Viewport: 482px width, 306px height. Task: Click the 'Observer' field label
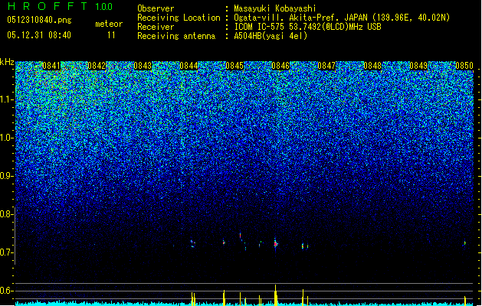pyautogui.click(x=156, y=8)
